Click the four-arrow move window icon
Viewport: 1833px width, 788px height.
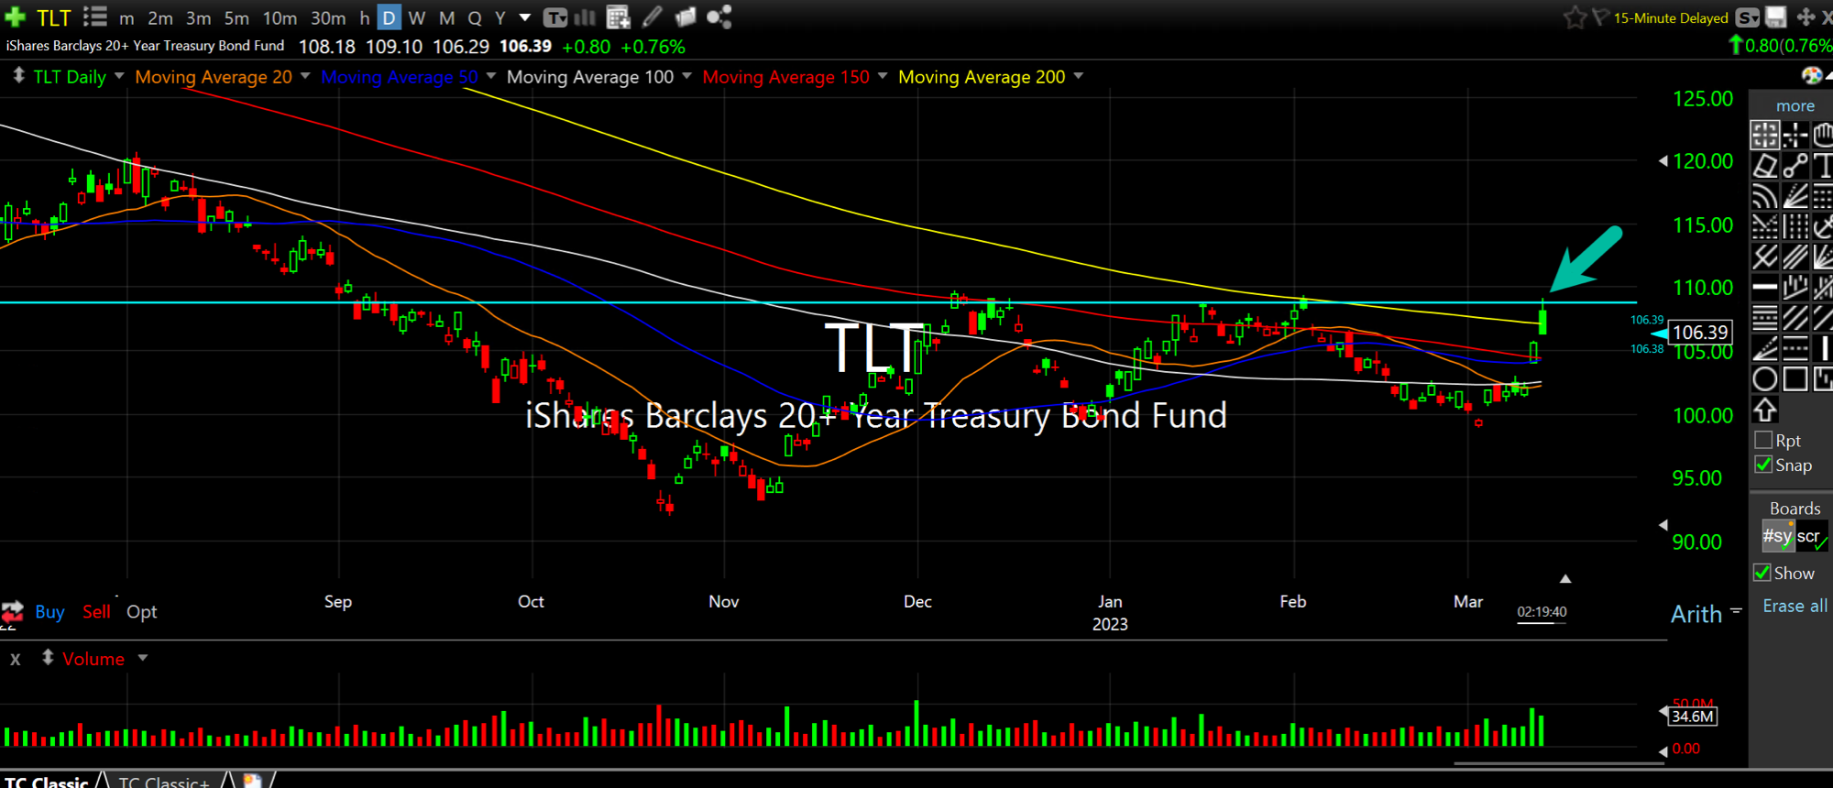[x=1806, y=16]
